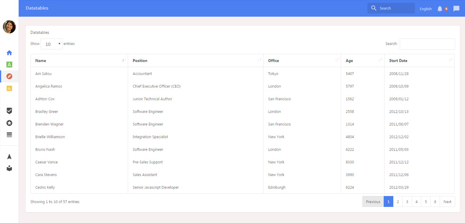Sort table by Age column
The width and height of the screenshot is (465, 223).
point(363,61)
